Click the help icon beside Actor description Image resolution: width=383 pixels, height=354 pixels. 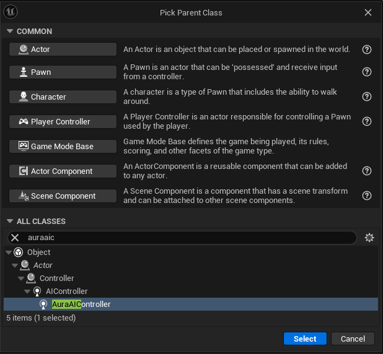pos(367,50)
